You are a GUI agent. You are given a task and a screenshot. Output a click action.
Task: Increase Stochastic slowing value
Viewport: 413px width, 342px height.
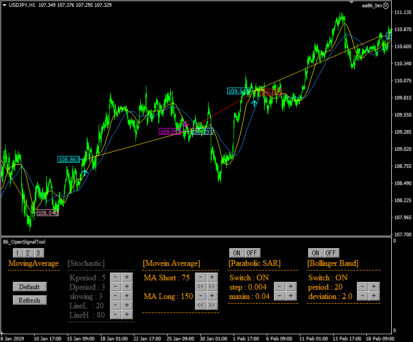127,296
